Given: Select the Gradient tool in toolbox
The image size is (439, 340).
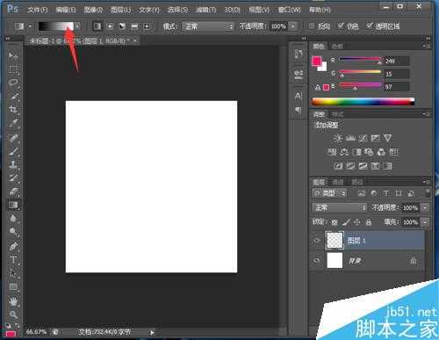Looking at the screenshot, I should pos(13,205).
